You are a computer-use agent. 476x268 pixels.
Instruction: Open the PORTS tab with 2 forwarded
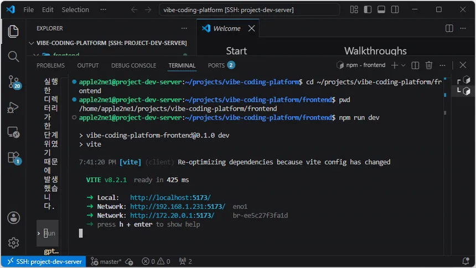tap(221, 65)
